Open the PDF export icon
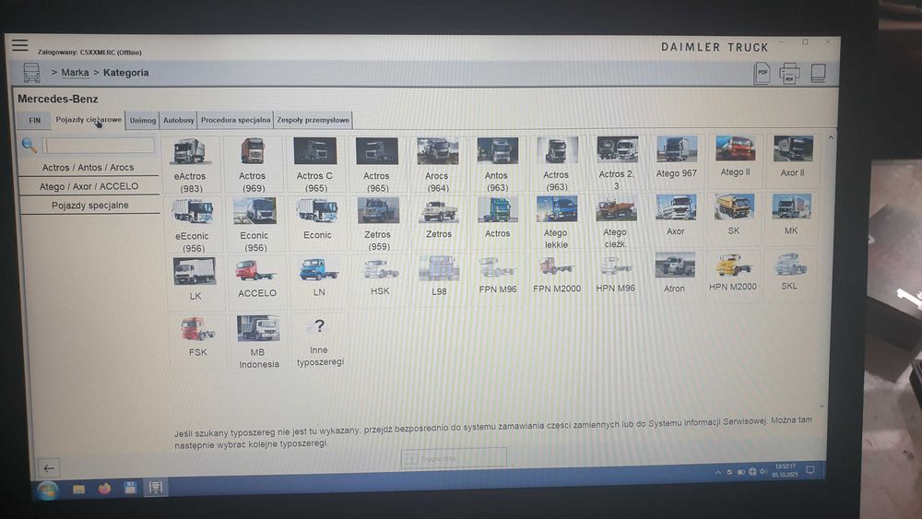Viewport: 922px width, 519px height. (x=762, y=73)
